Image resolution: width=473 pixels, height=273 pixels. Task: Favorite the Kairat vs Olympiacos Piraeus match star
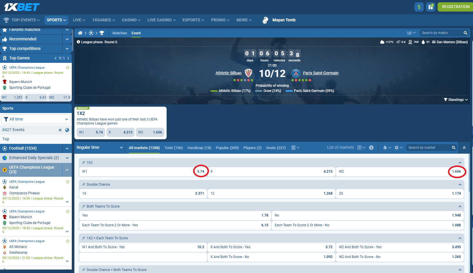pos(68,182)
